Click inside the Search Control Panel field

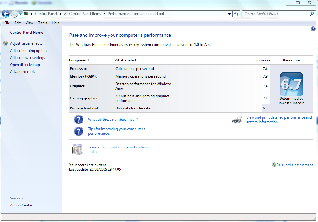pos(274,14)
